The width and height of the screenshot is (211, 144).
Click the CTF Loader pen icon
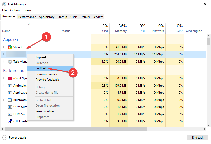pos(9,121)
